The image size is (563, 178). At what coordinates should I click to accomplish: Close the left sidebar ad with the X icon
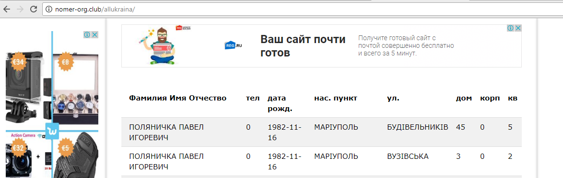pyautogui.click(x=94, y=35)
